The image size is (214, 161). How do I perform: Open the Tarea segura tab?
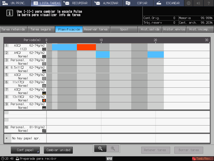click(x=41, y=29)
